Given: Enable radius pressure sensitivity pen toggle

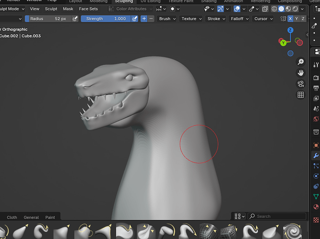Looking at the screenshot, I should coord(75,19).
